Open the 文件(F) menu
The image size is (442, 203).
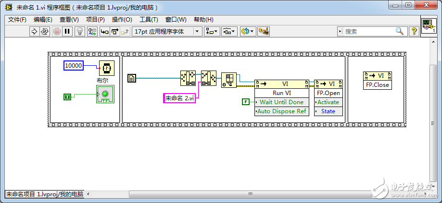pyautogui.click(x=17, y=20)
